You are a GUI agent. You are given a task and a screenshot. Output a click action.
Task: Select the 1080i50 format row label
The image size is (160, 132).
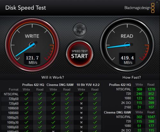[13, 108]
